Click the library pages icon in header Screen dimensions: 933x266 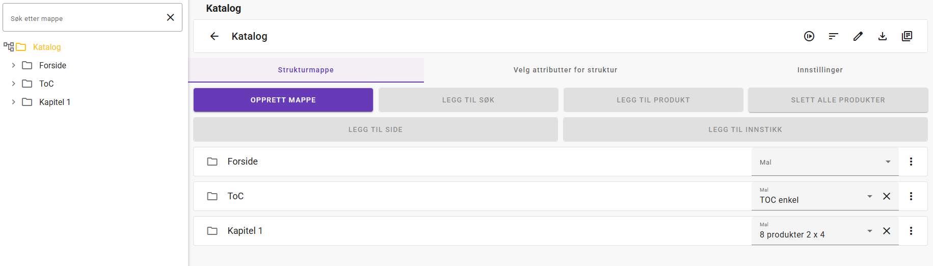click(907, 36)
